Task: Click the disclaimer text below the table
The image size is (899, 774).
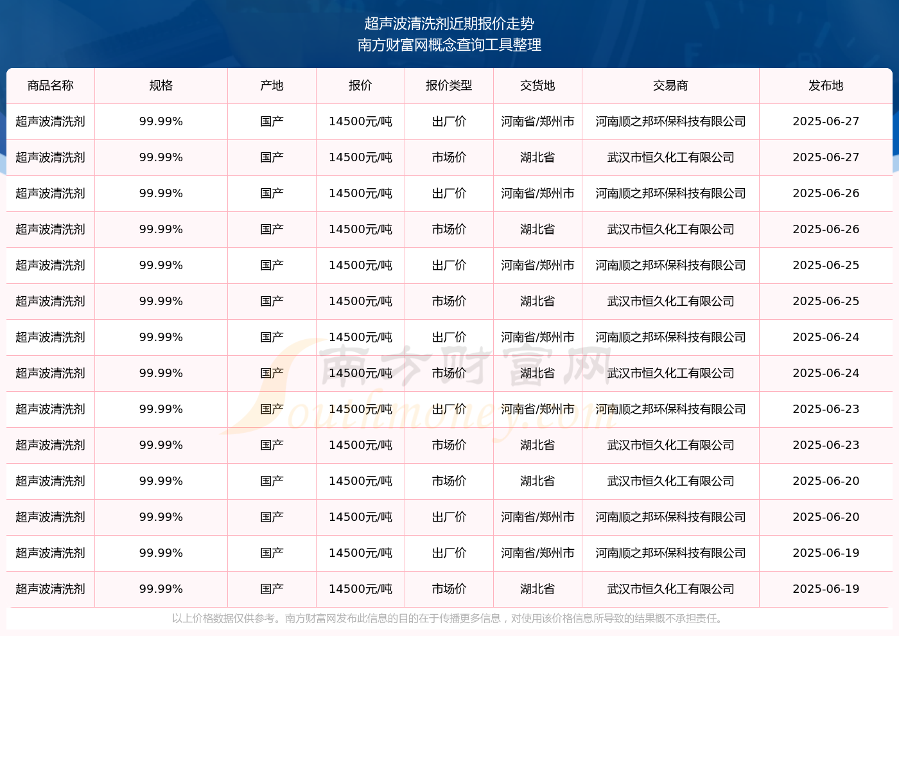Action: click(449, 619)
